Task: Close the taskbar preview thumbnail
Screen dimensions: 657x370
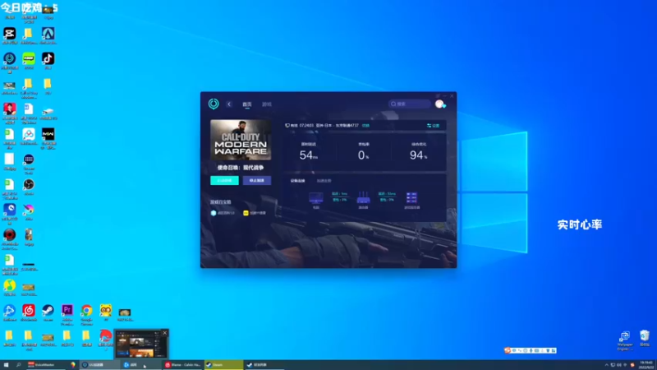Action: click(x=165, y=333)
